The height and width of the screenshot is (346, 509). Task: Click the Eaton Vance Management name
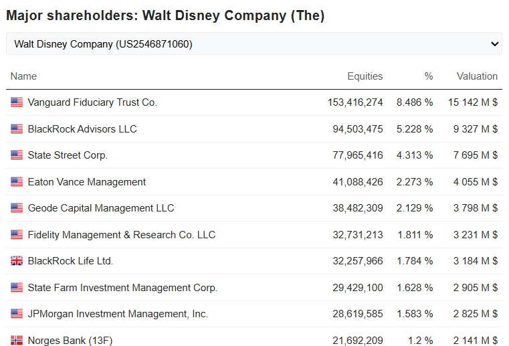coord(87,182)
